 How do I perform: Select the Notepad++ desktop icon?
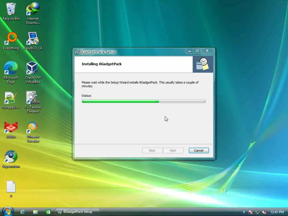11,100
